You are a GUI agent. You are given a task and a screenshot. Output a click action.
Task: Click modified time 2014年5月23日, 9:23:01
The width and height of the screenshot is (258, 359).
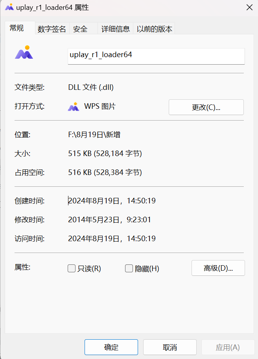pyautogui.click(x=109, y=220)
